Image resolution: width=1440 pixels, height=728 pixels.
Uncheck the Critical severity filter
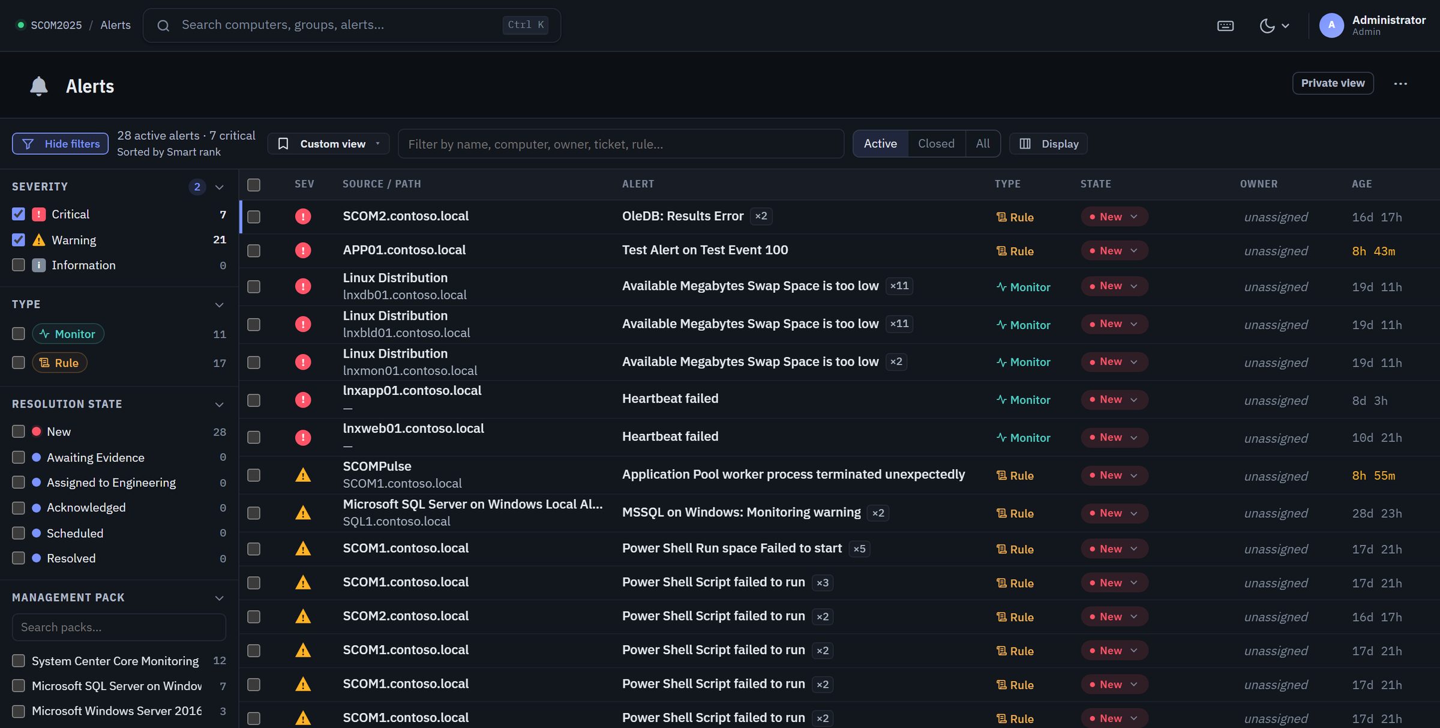pos(19,214)
